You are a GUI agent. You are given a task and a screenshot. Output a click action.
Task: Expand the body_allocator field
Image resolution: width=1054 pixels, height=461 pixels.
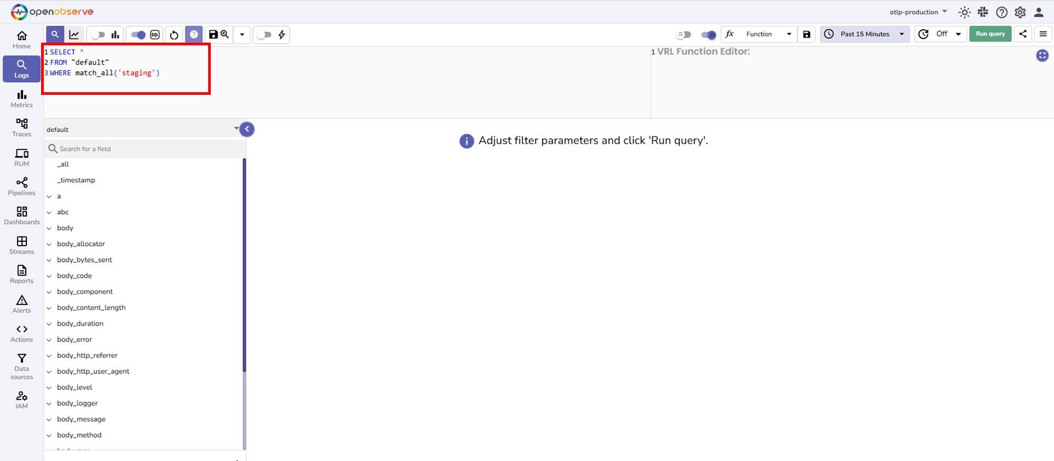tap(49, 244)
